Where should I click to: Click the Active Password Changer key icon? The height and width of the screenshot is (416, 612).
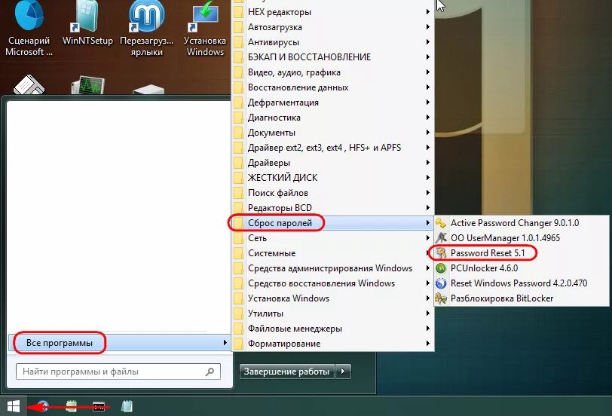click(x=441, y=223)
